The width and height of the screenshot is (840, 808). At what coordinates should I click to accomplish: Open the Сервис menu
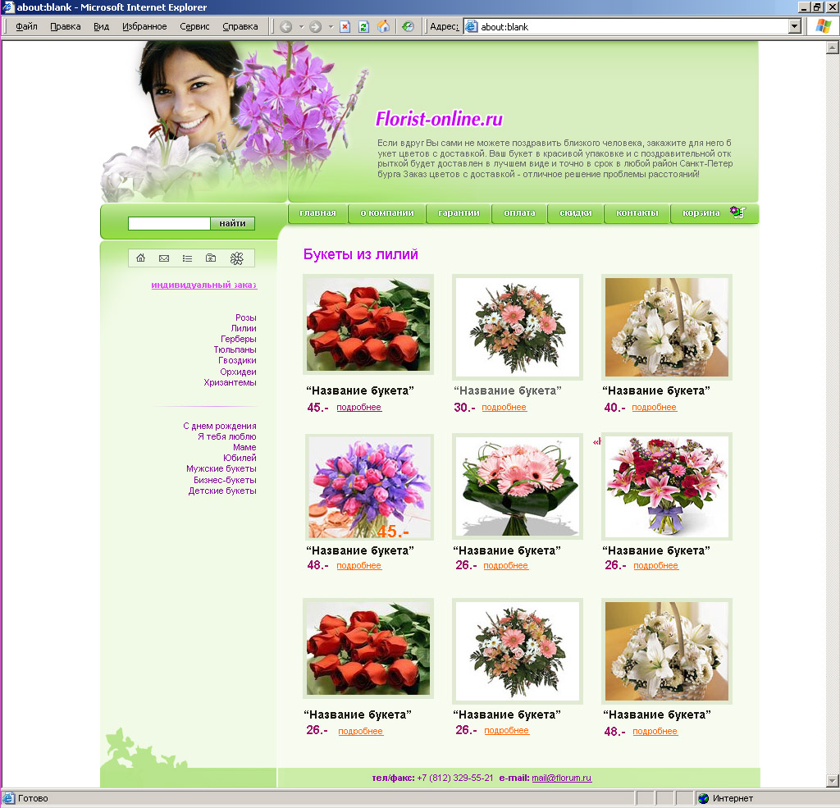click(x=194, y=26)
